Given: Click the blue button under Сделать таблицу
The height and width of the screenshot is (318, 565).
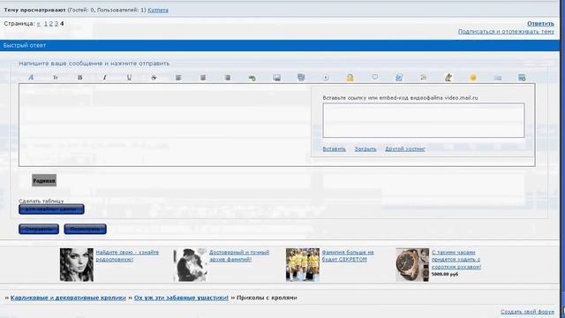Looking at the screenshot, I should click(51, 209).
